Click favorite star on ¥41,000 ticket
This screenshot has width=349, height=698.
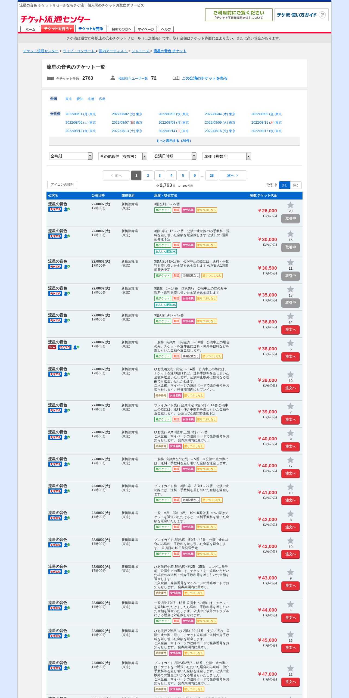(290, 487)
